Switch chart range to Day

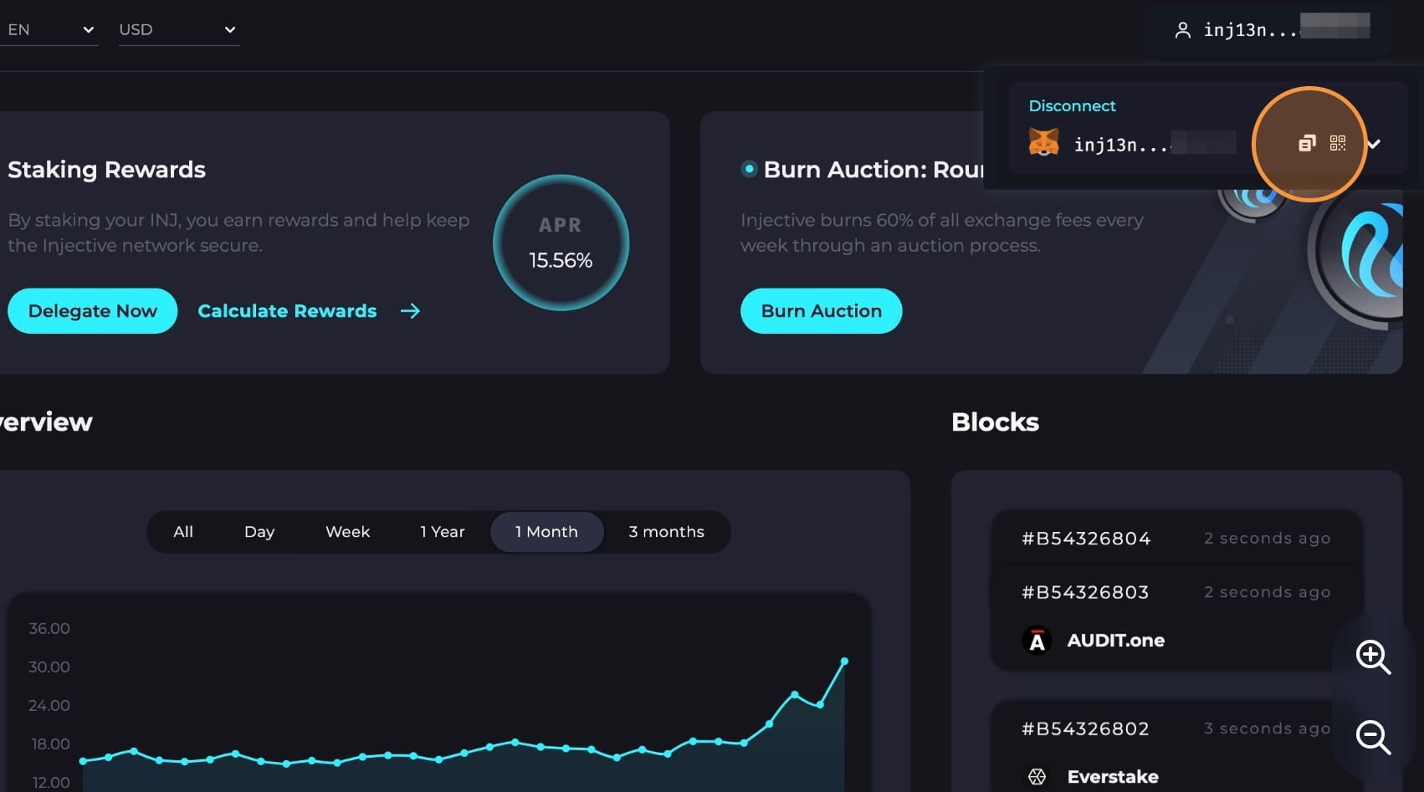pyautogui.click(x=259, y=532)
